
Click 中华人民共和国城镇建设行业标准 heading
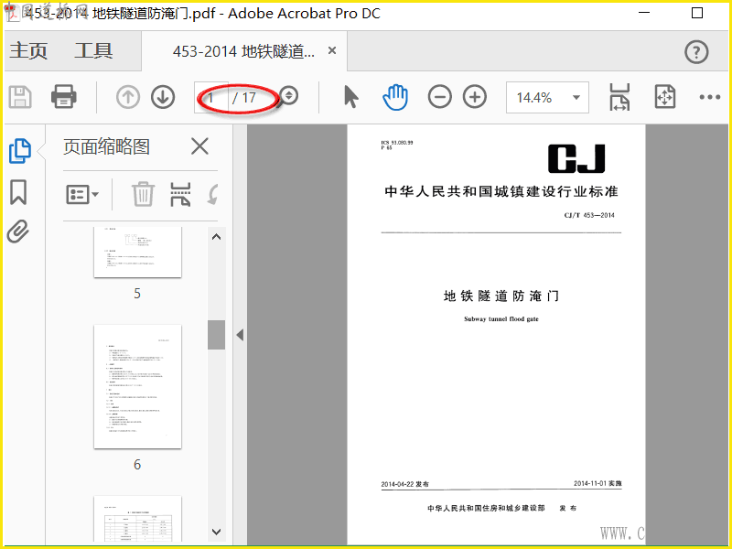pyautogui.click(x=501, y=191)
